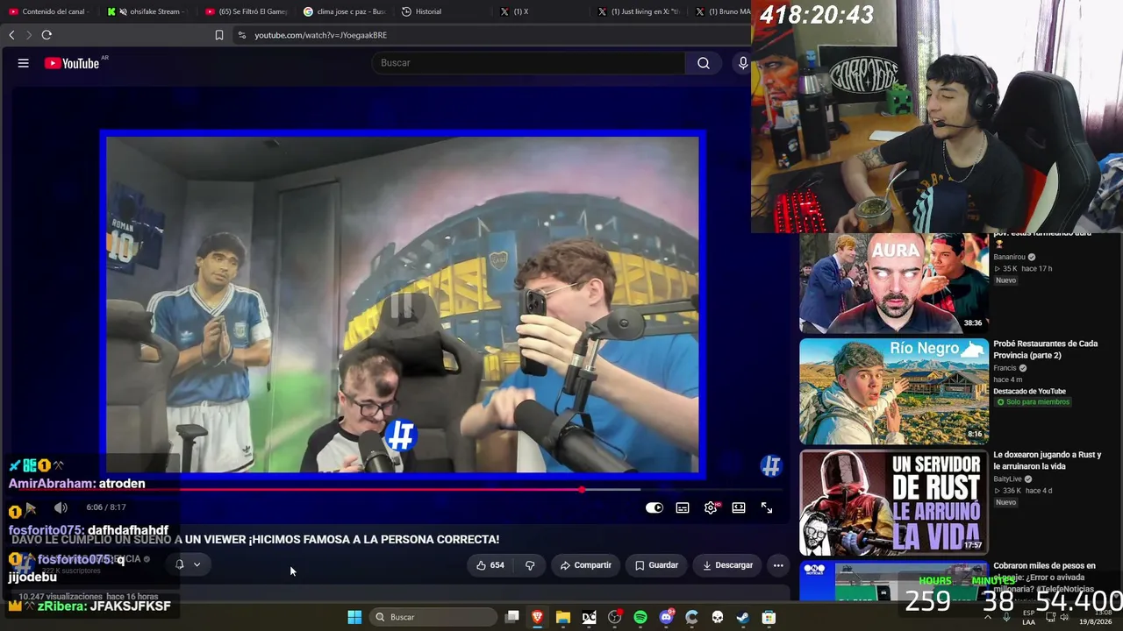Image resolution: width=1123 pixels, height=631 pixels.
Task: Bookmark this page with the bookmark icon
Action: [x=219, y=35]
